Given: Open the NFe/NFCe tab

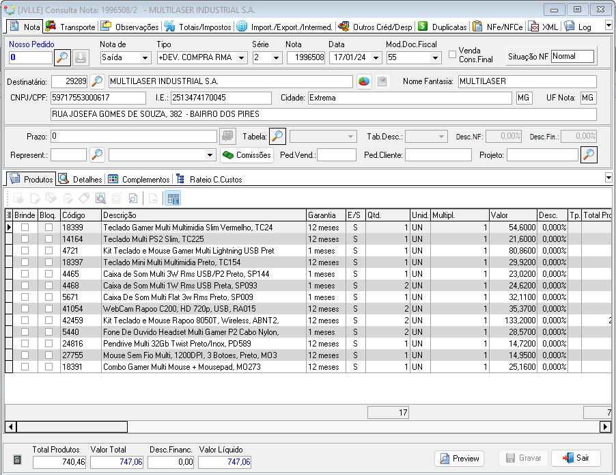Looking at the screenshot, I should click(498, 27).
